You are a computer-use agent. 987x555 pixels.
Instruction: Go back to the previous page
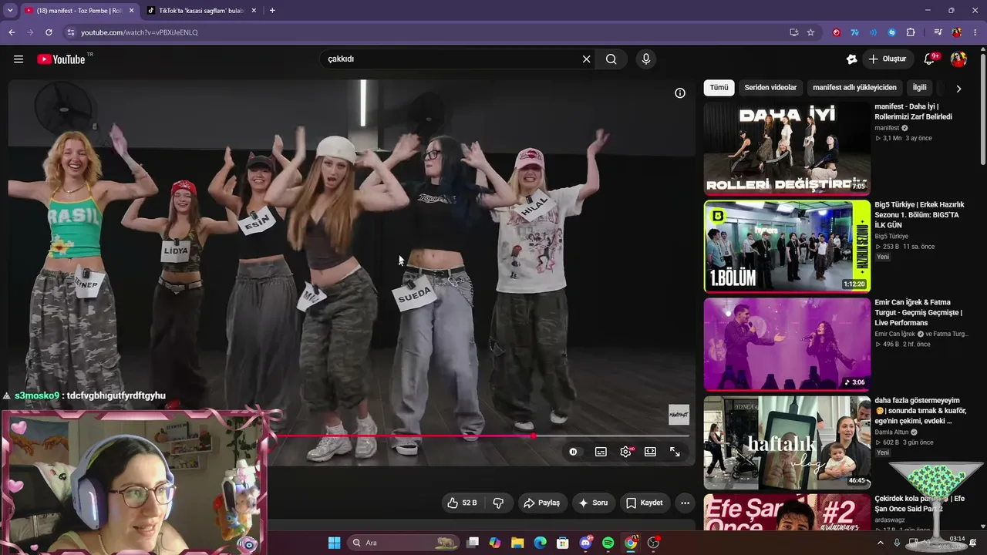(12, 32)
